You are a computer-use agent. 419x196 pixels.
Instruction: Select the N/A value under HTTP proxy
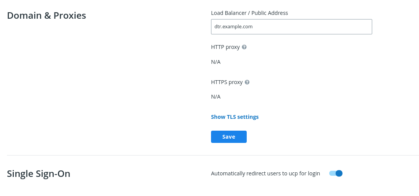[x=216, y=62]
